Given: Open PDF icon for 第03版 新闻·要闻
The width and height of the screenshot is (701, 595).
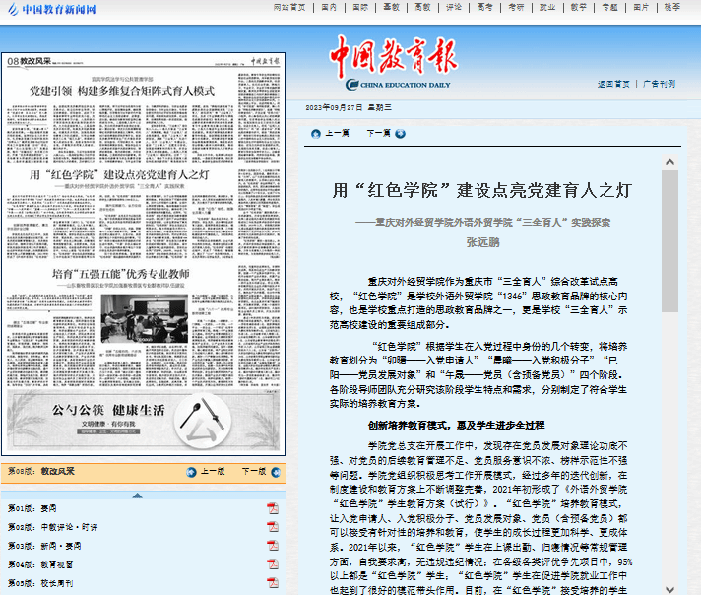Looking at the screenshot, I should coord(273,545).
